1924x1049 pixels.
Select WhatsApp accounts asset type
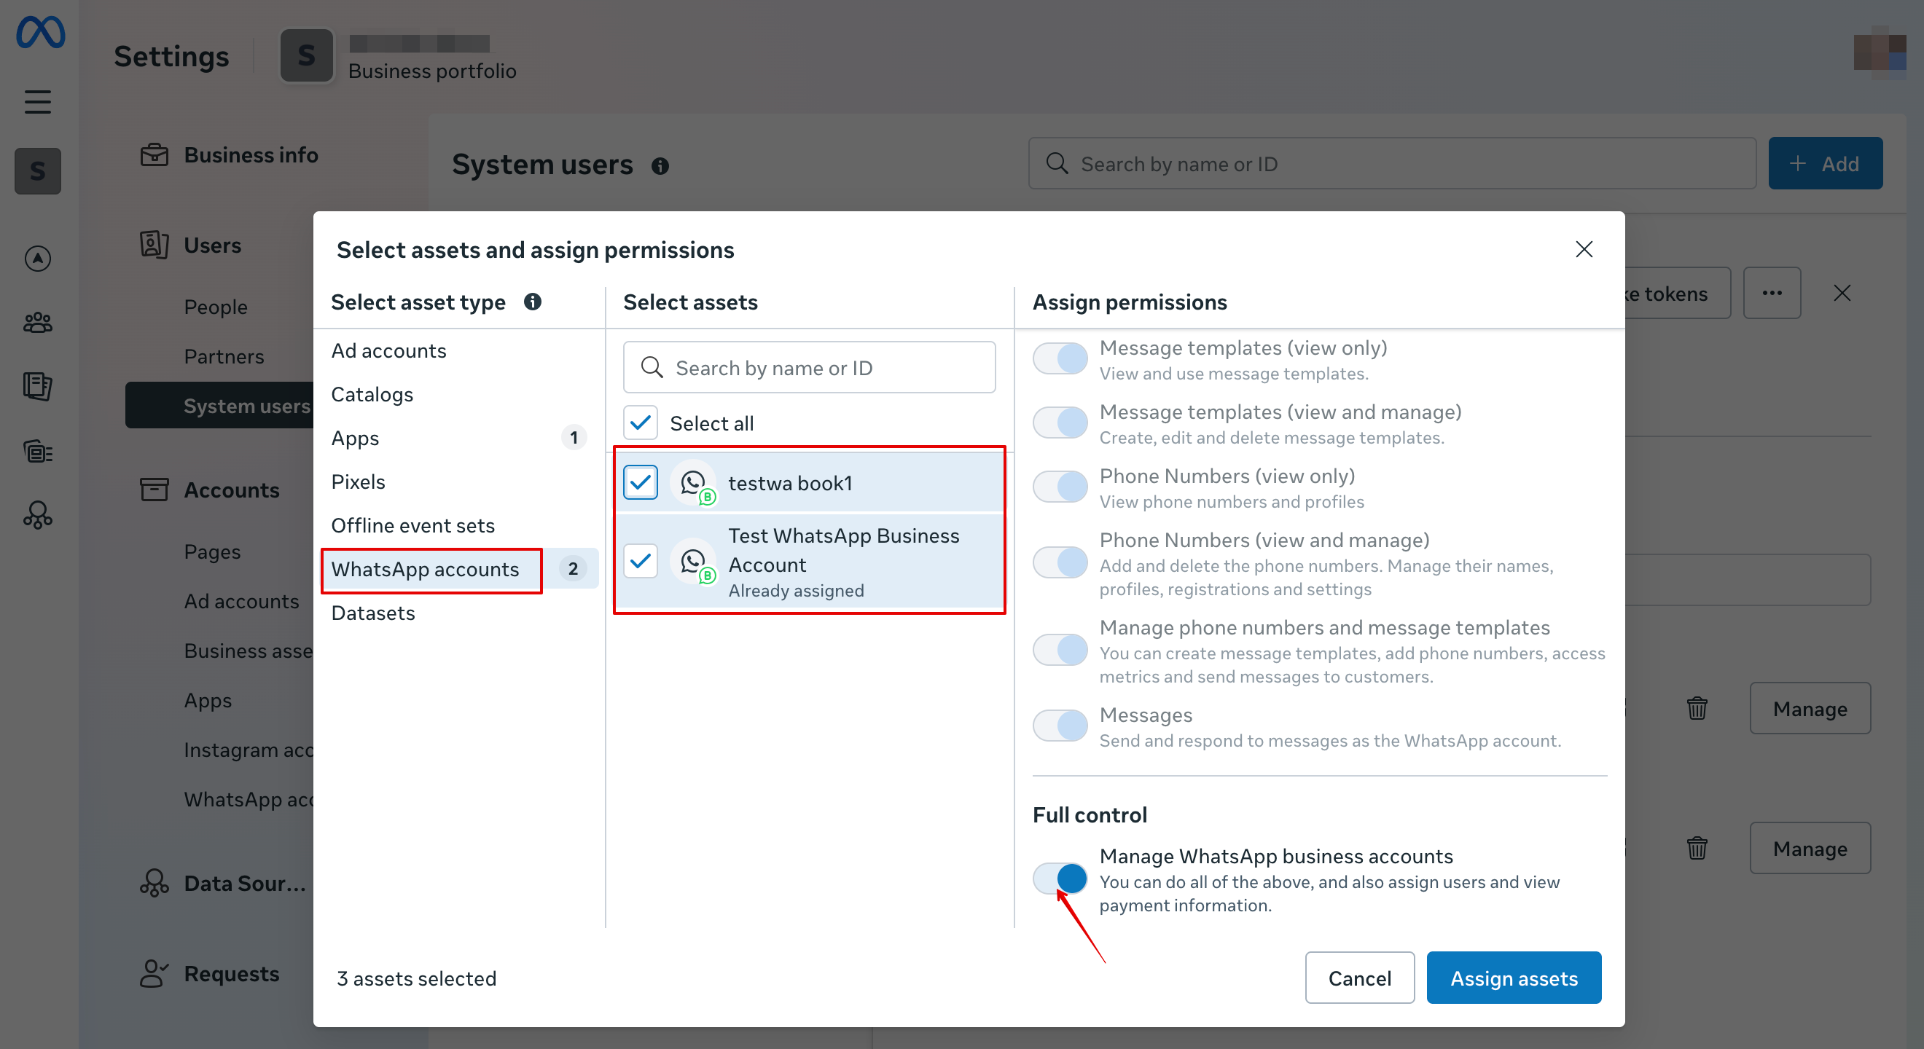pos(425,570)
